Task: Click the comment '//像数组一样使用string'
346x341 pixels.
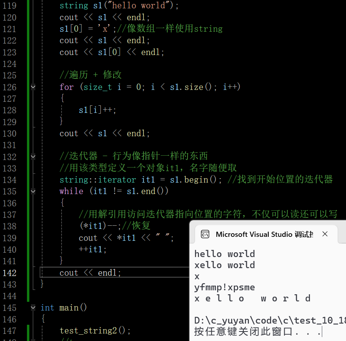Action: click(170, 29)
